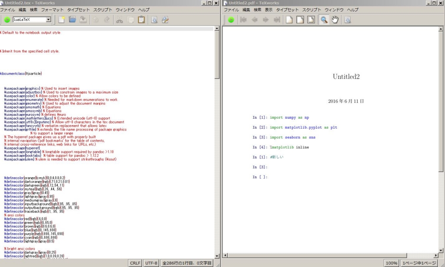445x267 pixels.
Task: Open the 検索 menu in the editor window
Action: pos(34,10)
